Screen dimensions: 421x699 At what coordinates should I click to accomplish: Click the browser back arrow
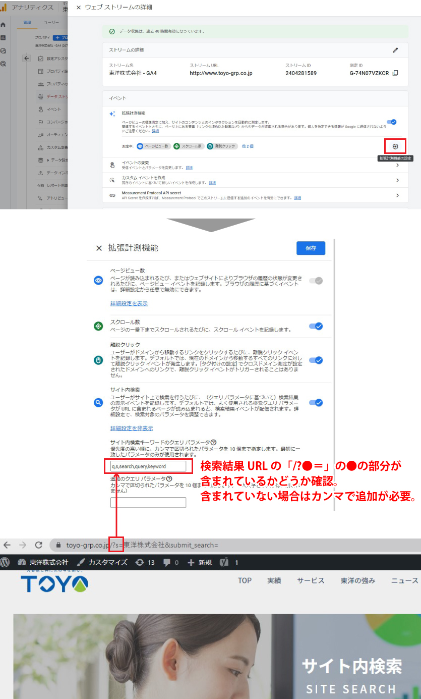tap(7, 545)
